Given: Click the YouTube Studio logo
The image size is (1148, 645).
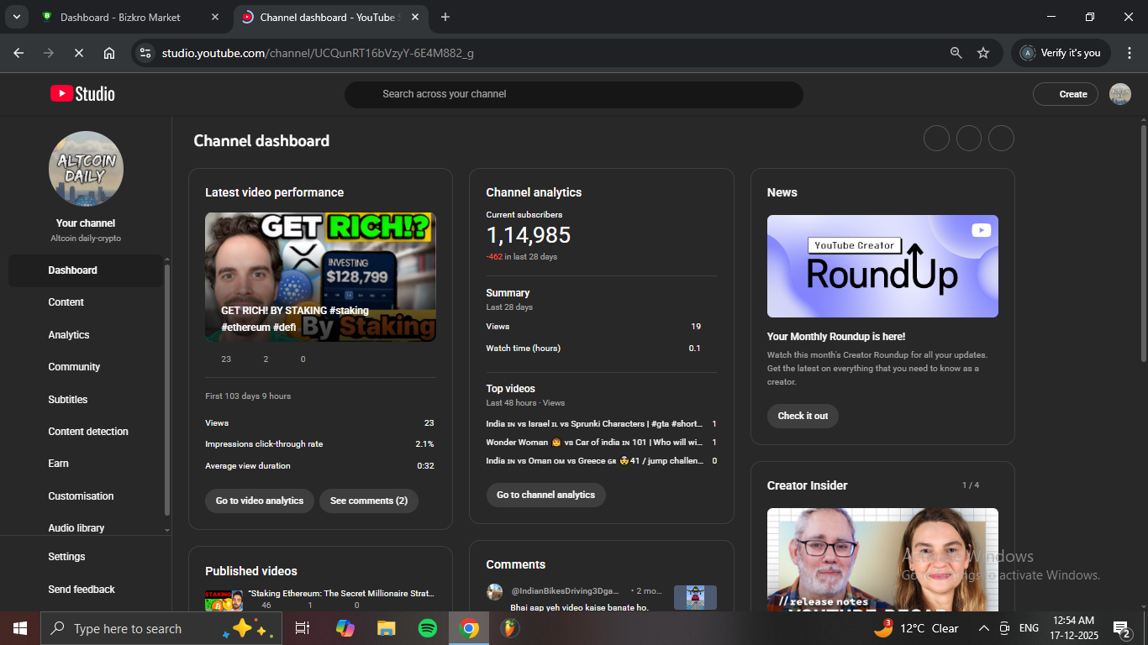Looking at the screenshot, I should pos(82,94).
